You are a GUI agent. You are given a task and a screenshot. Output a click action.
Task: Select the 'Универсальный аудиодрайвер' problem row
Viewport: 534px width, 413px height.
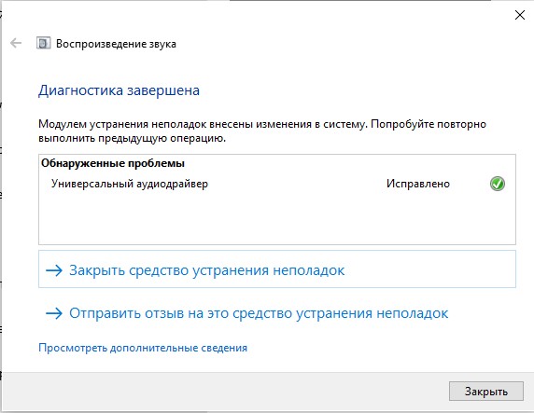coord(277,184)
